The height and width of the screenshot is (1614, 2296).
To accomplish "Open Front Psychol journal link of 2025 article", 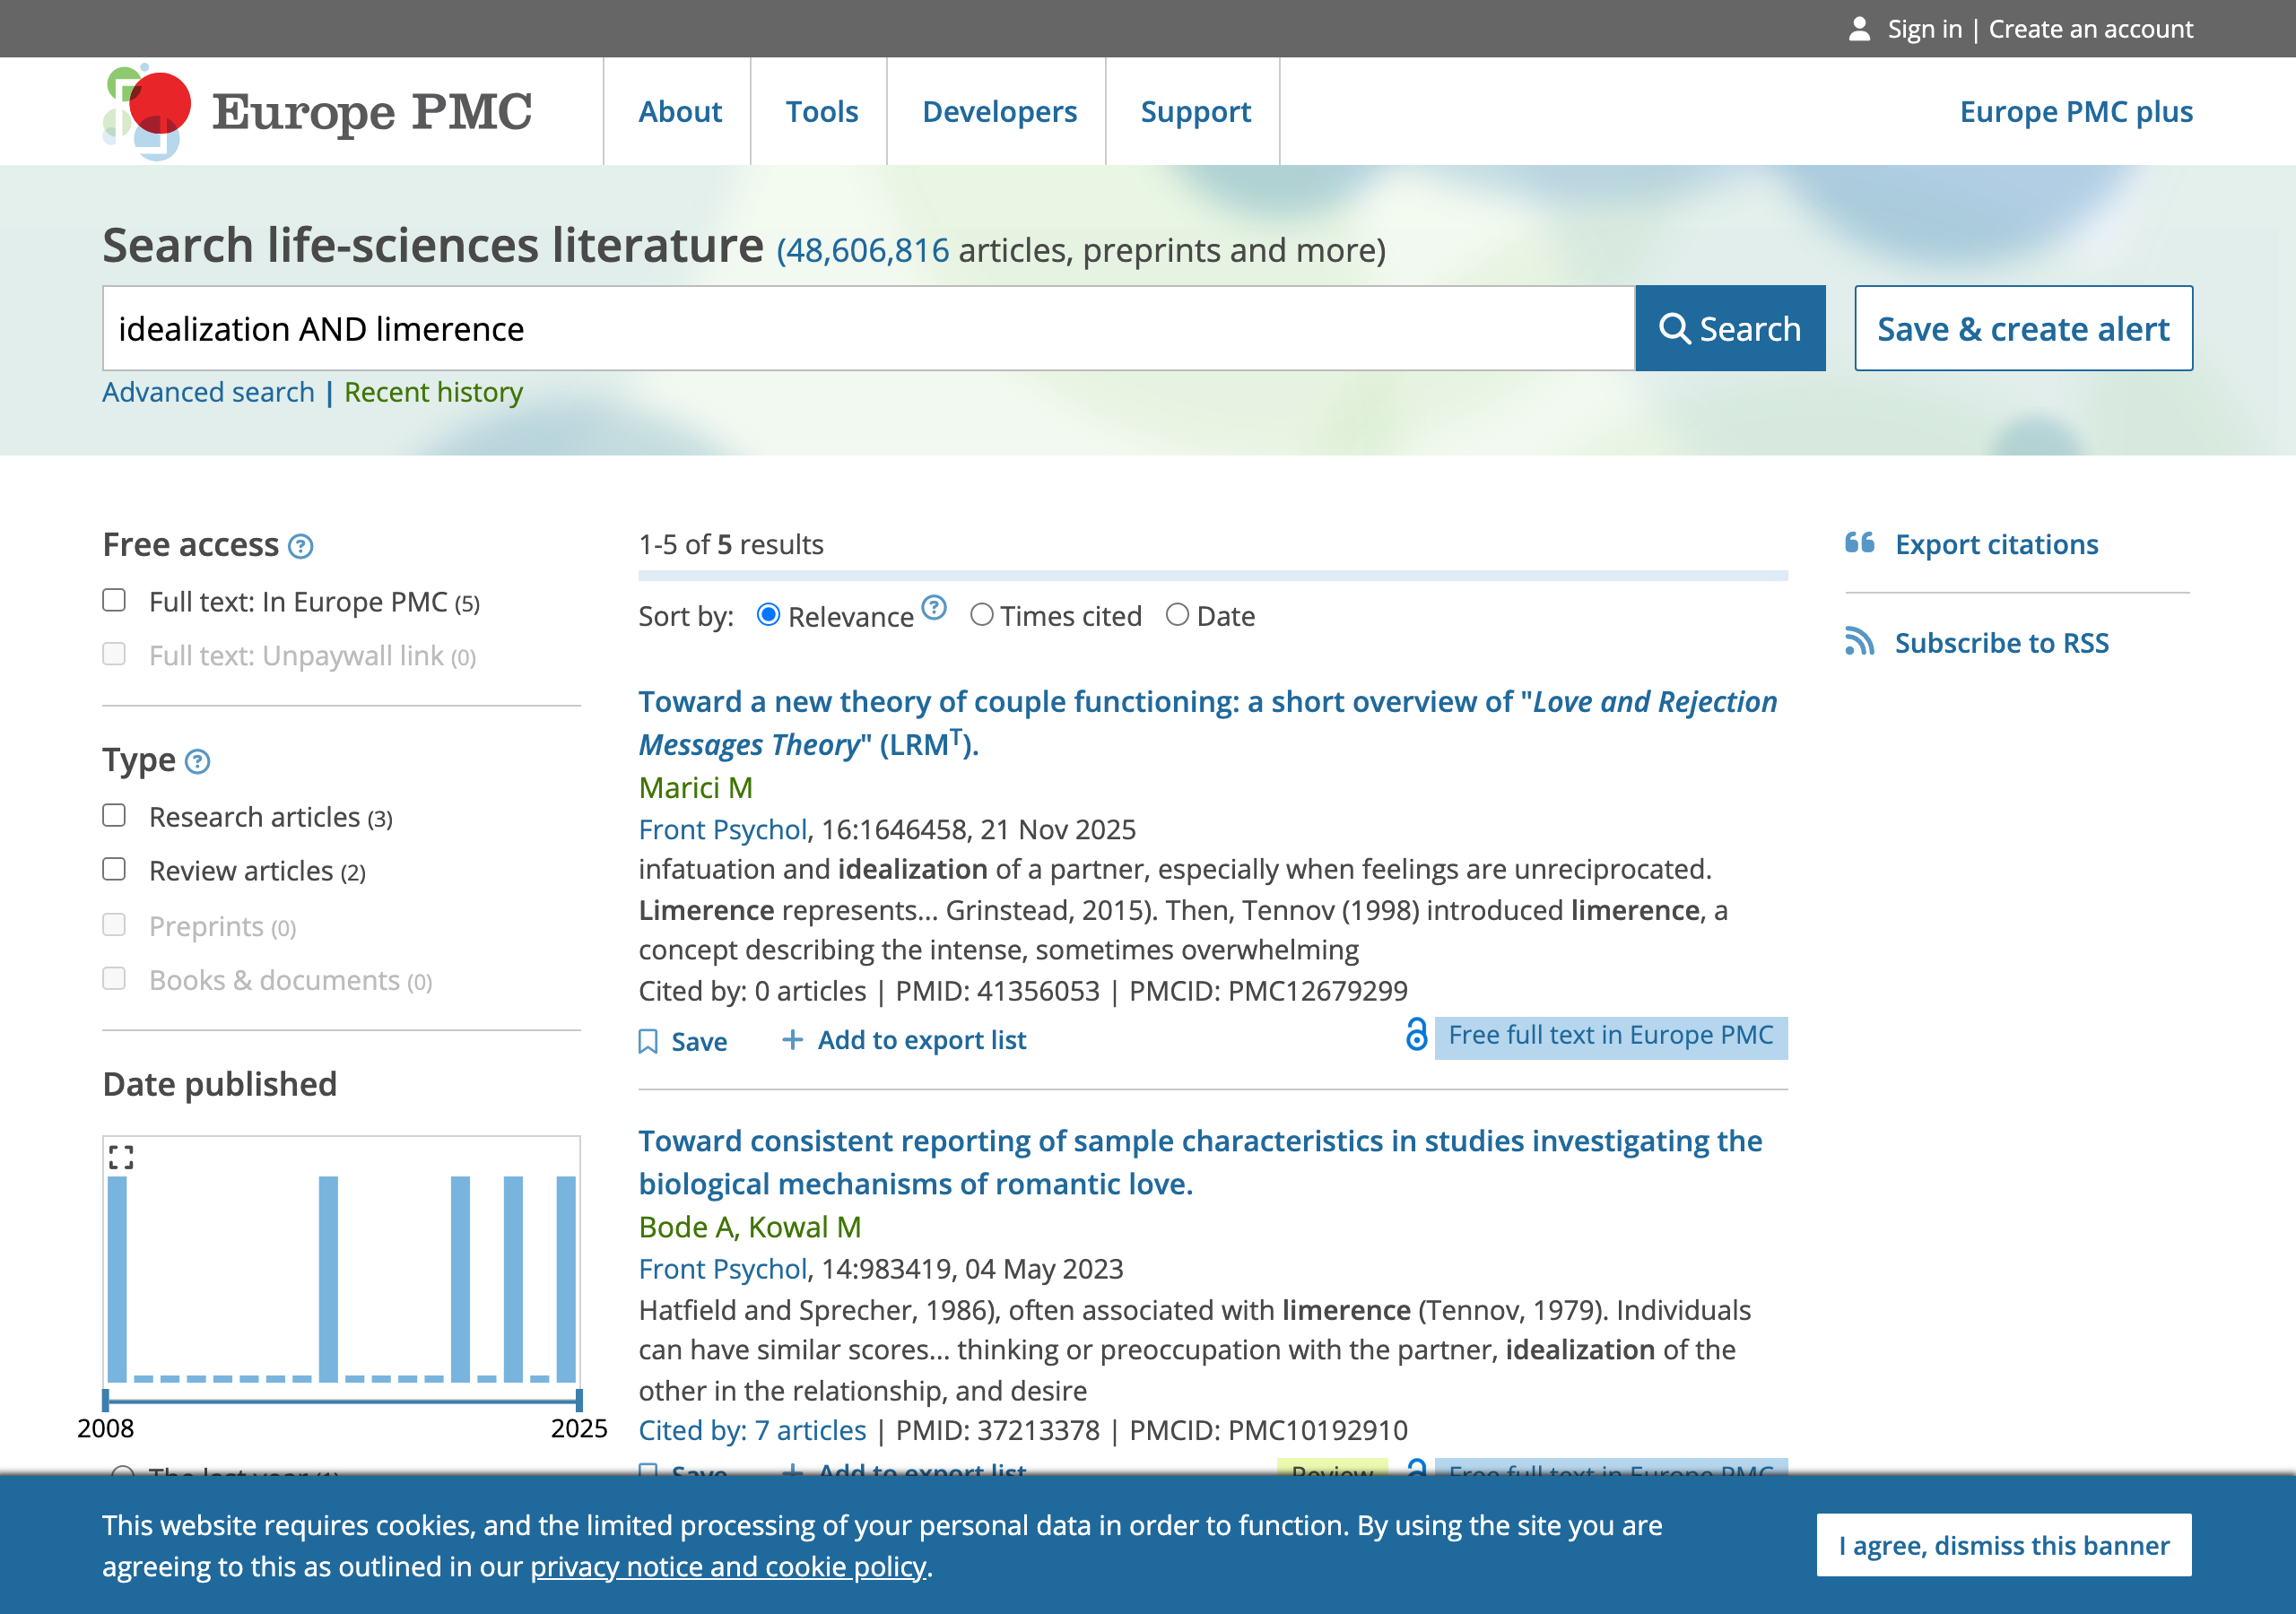I will (722, 830).
